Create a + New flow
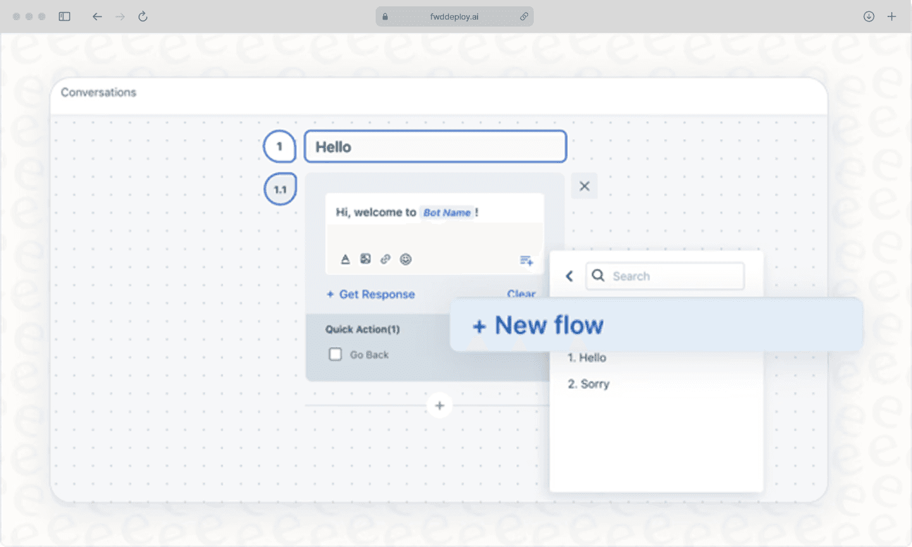The width and height of the screenshot is (912, 547). [656, 325]
